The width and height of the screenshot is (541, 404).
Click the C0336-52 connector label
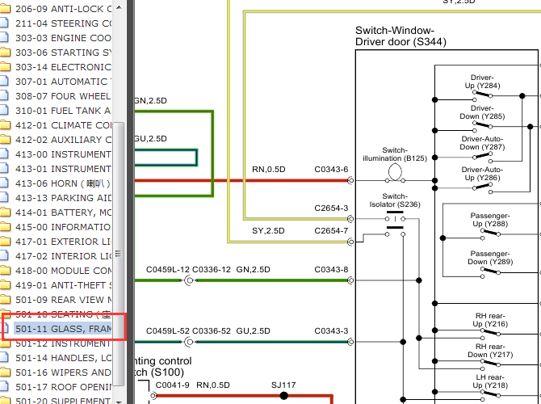coord(212,330)
